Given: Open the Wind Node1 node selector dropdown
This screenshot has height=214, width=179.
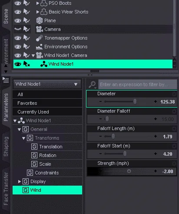Looking at the screenshot, I should click(x=47, y=84).
